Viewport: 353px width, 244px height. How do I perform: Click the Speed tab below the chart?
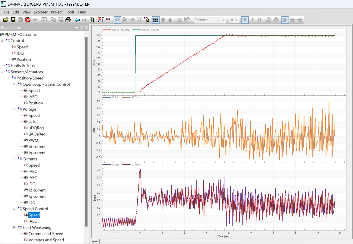[x=95, y=241]
